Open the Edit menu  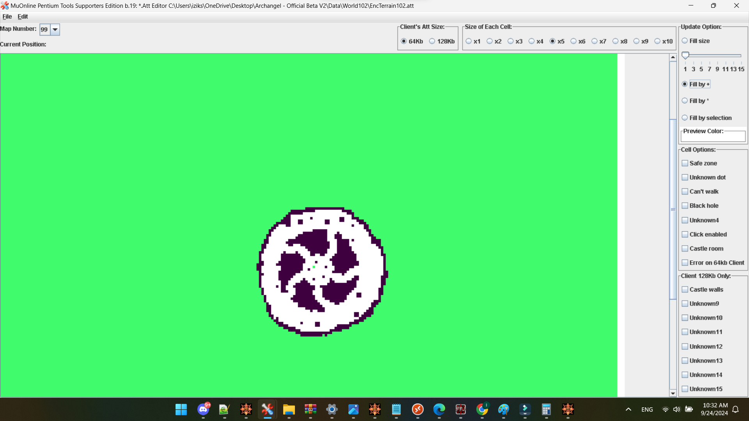(x=23, y=16)
